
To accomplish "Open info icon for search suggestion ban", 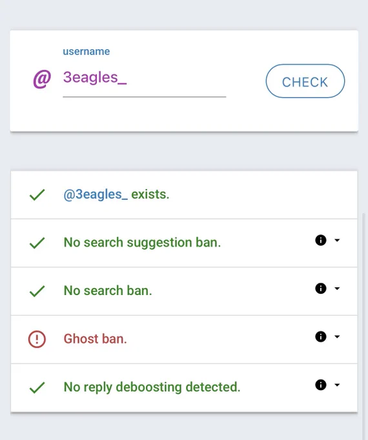I will point(321,240).
